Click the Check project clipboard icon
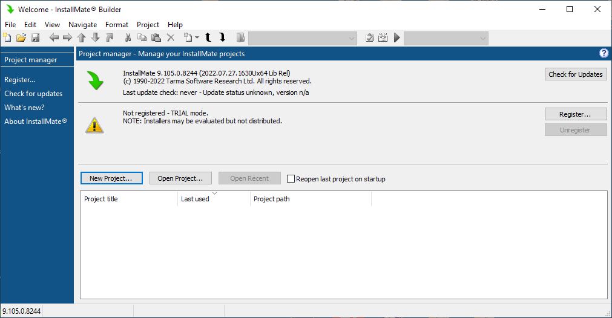 pos(369,37)
